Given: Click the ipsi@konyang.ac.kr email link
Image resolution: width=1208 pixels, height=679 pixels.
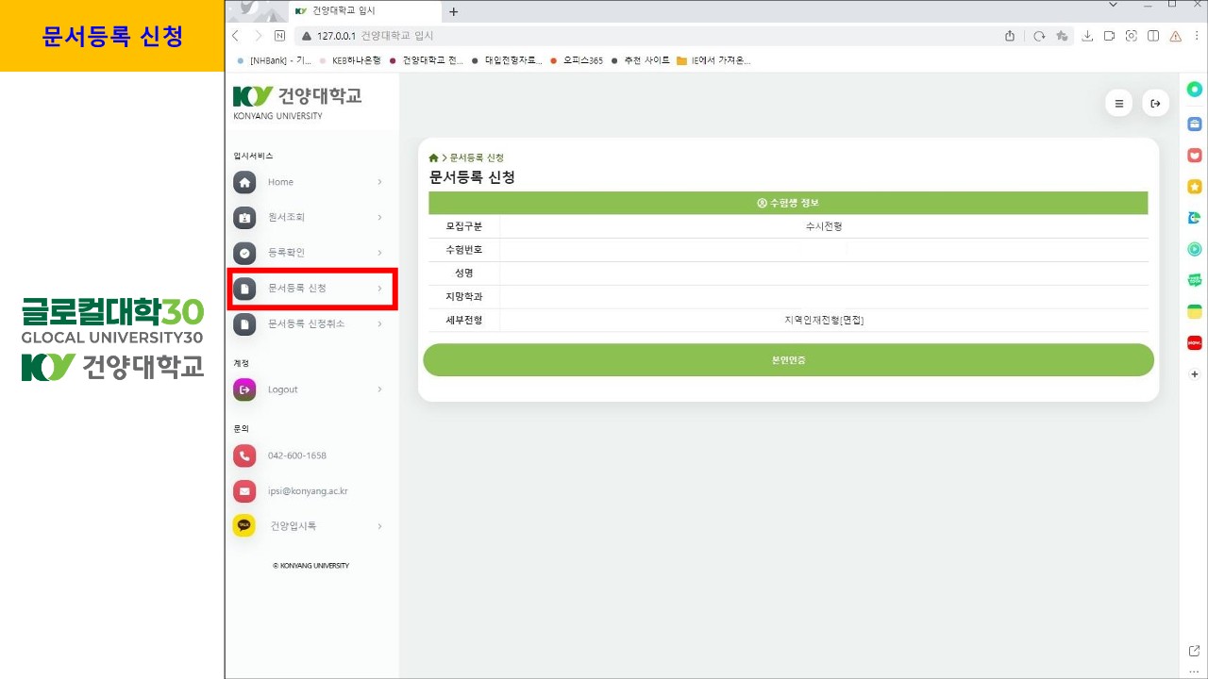Looking at the screenshot, I should [x=308, y=491].
